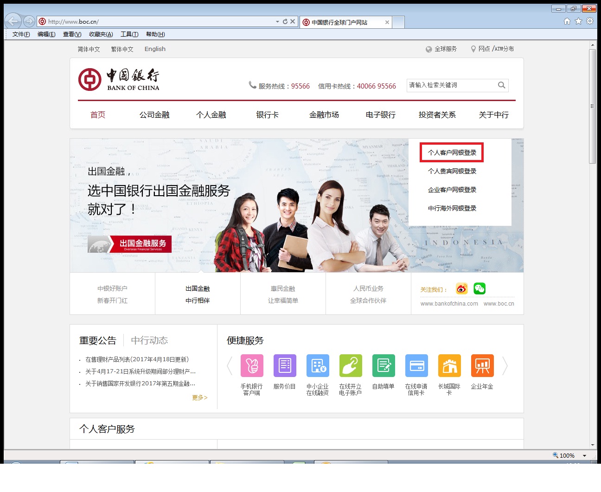Switch to the 中行动态 tab

pyautogui.click(x=149, y=340)
